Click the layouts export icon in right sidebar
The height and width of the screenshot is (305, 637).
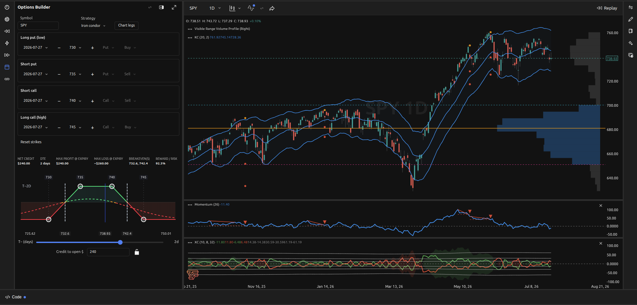(631, 55)
